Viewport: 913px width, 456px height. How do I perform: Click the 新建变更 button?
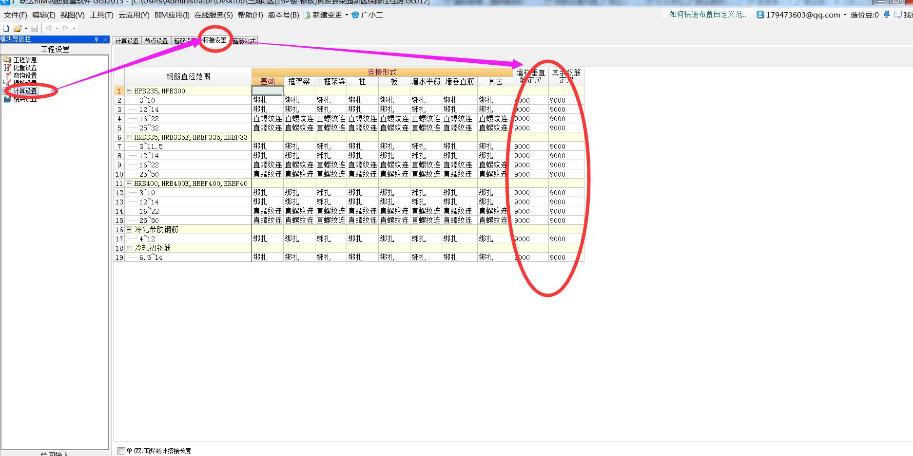(323, 15)
